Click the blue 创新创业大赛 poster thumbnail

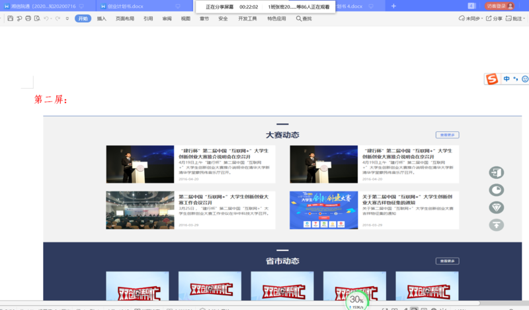[x=323, y=210]
